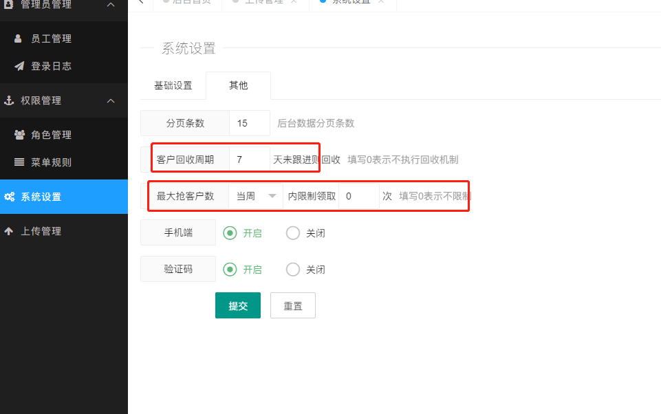Select the 其他 settings tab
Screen dimensions: 661x414
[x=238, y=86]
